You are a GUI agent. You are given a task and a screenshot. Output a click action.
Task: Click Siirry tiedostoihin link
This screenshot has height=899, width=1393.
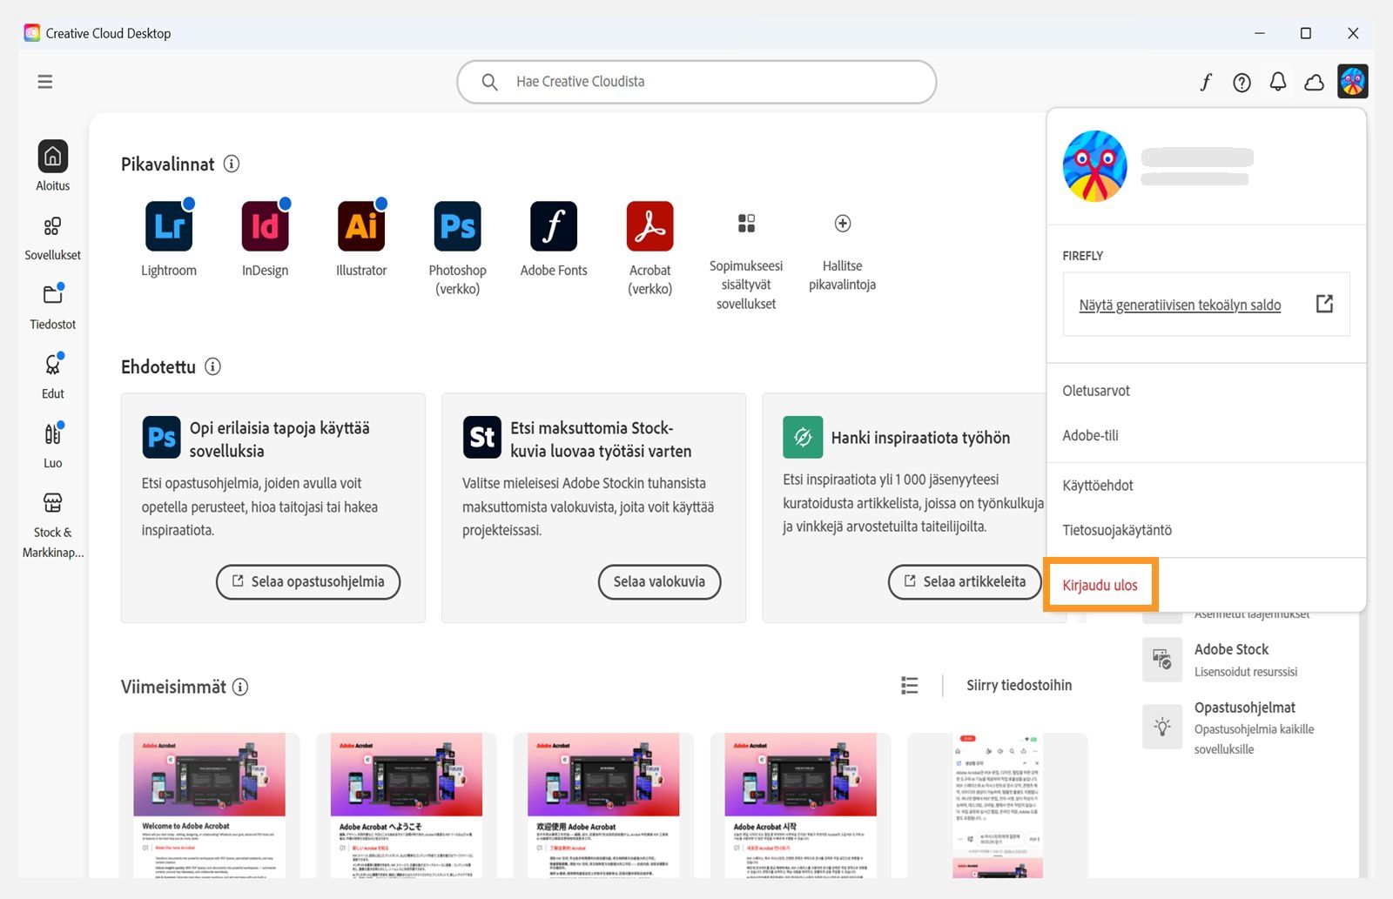click(1019, 686)
